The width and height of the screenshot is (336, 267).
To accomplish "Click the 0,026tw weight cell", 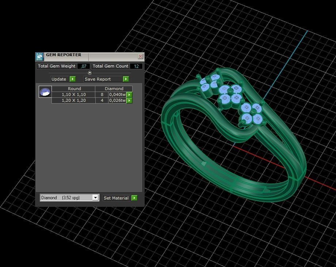I will [x=118, y=100].
